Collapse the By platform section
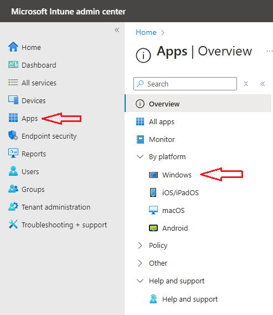 point(140,156)
